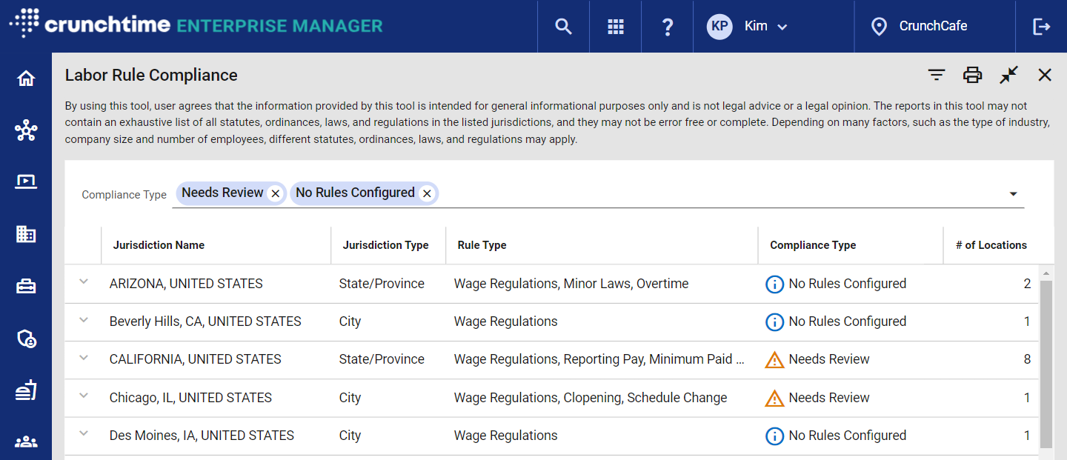Click the CrunchCafe location pin icon
The height and width of the screenshot is (460, 1067).
(879, 27)
